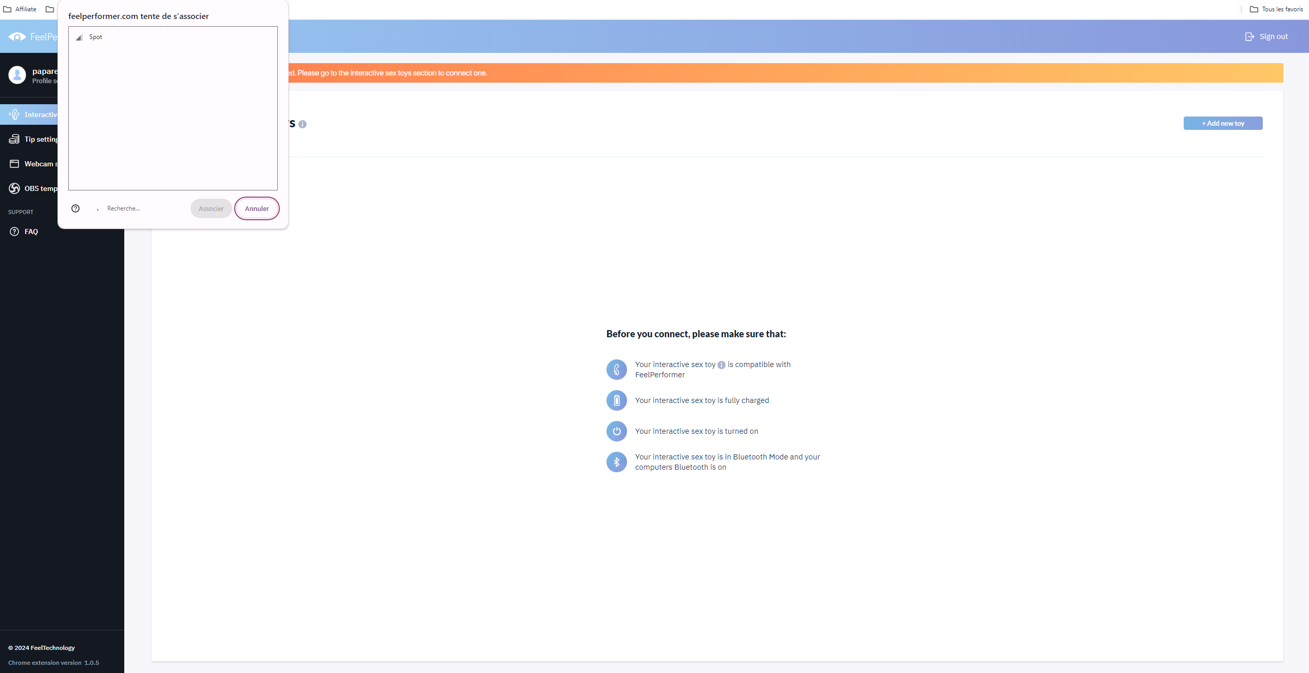The image size is (1309, 673).
Task: Click the FeelPerformer logo icon
Action: [x=17, y=36]
